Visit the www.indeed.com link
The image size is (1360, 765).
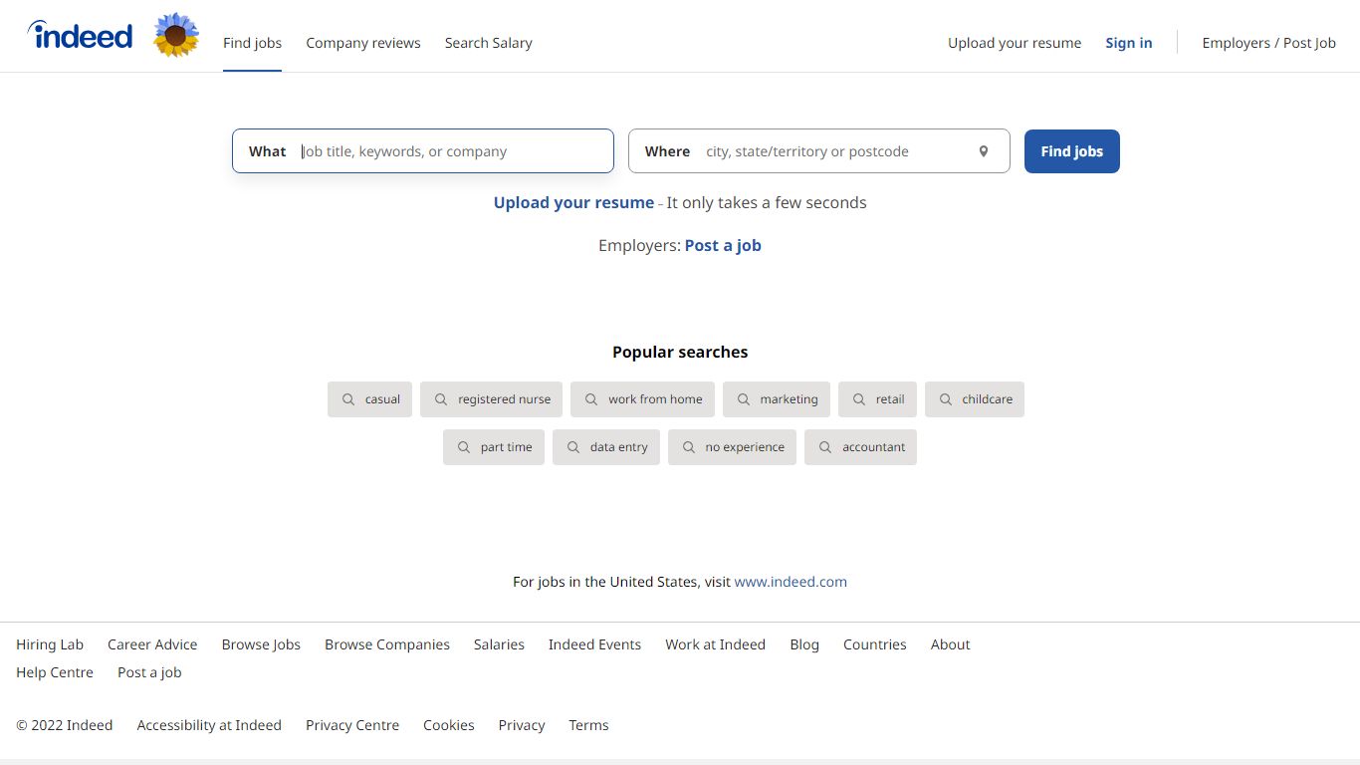tap(791, 582)
